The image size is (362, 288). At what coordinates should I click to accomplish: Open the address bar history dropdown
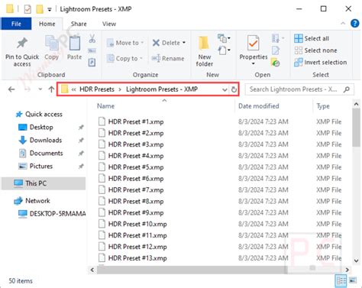(225, 89)
